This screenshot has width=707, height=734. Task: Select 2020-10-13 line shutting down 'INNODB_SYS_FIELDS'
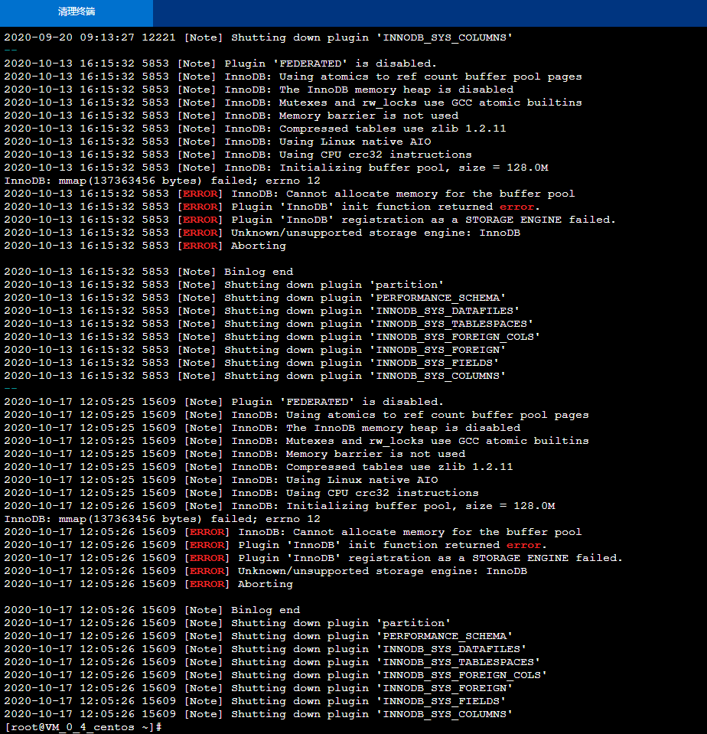(251, 363)
